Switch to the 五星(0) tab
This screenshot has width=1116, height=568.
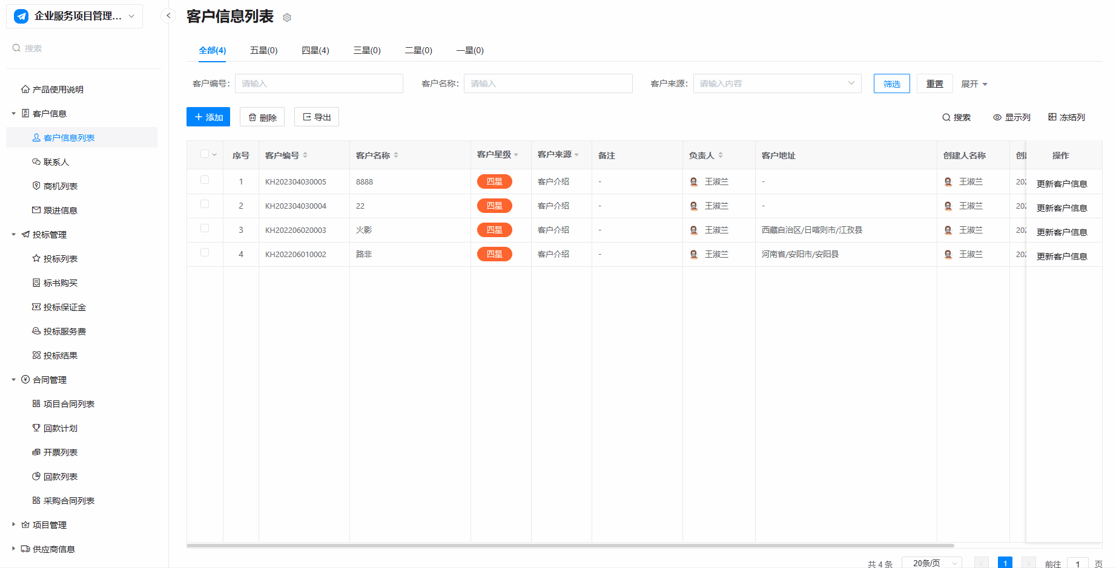click(x=263, y=51)
